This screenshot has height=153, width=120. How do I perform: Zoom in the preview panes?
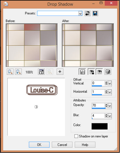pyautogui.click(x=18, y=72)
